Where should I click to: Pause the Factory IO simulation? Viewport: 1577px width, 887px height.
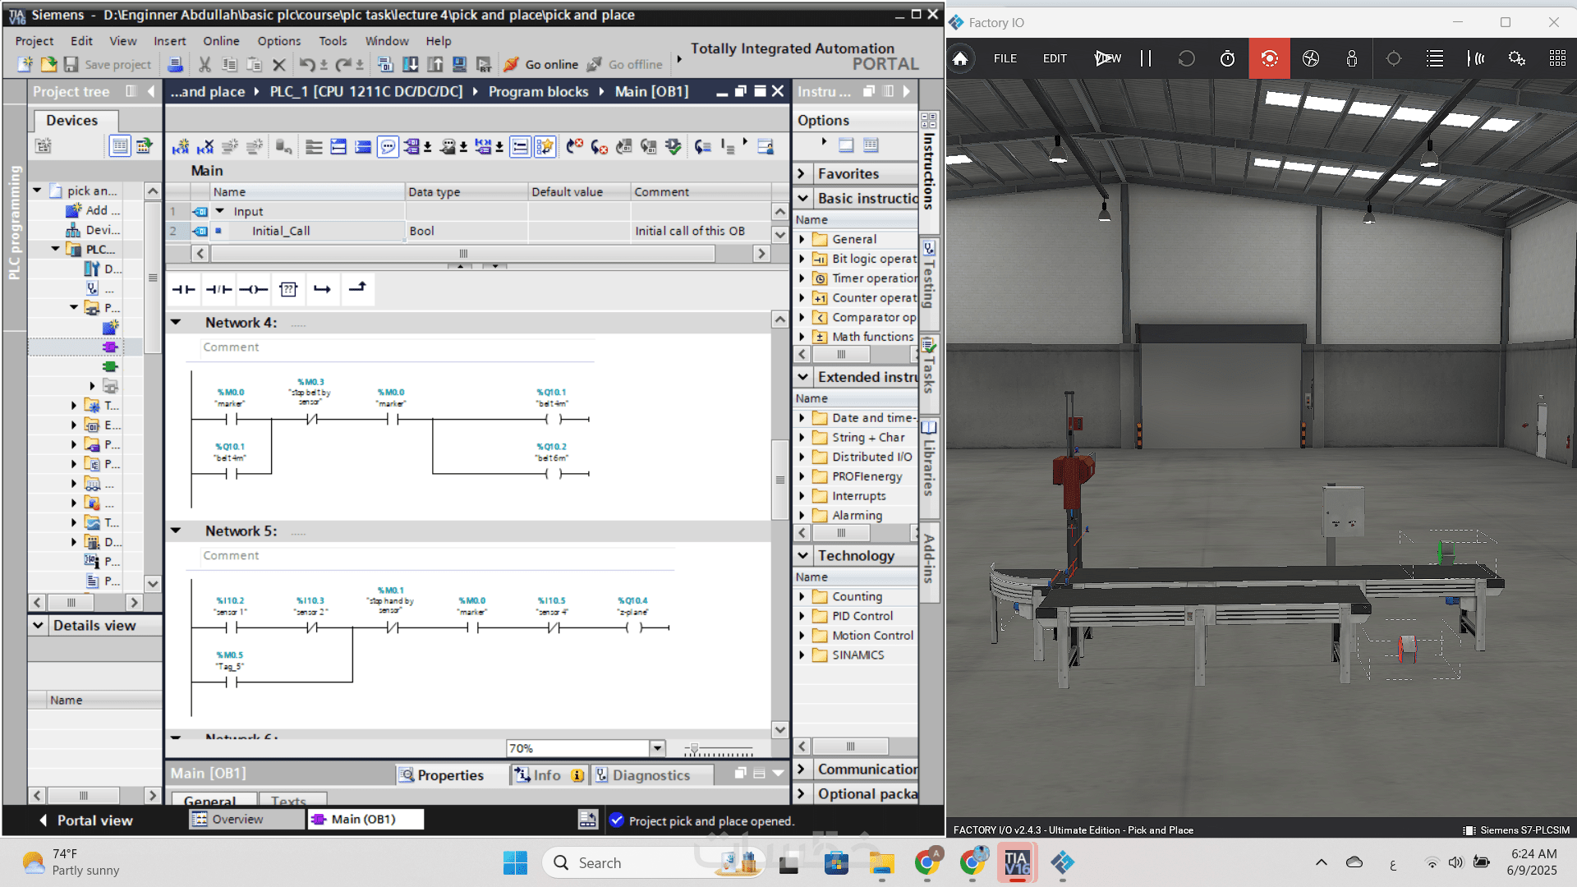click(x=1146, y=58)
